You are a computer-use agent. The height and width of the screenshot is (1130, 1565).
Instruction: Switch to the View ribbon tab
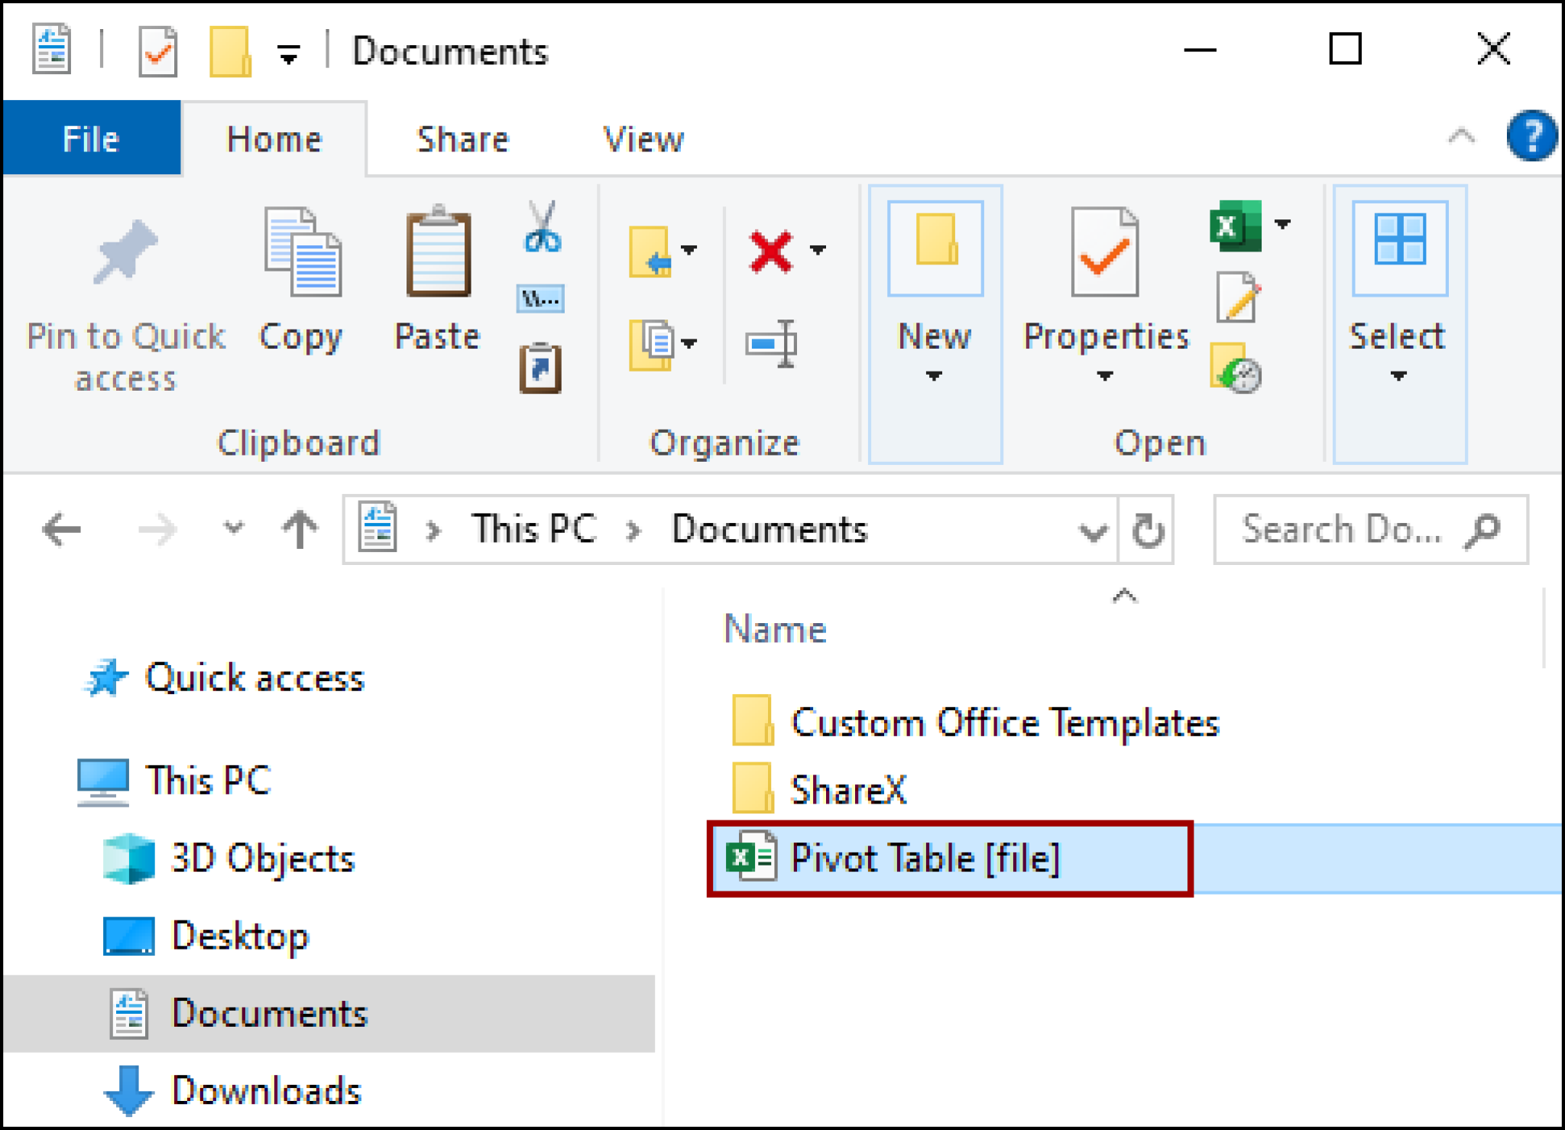[642, 138]
